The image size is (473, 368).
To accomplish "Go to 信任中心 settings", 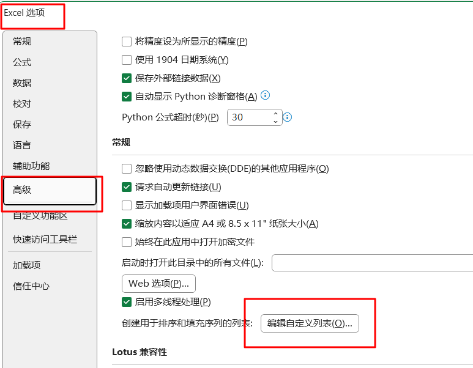I will coord(31,285).
